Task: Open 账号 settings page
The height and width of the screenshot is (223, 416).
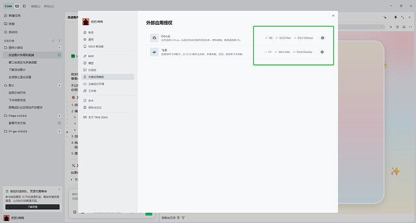Action: pos(108,33)
